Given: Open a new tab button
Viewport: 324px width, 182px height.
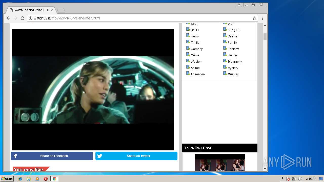Looking at the screenshot, I should click(61, 10).
